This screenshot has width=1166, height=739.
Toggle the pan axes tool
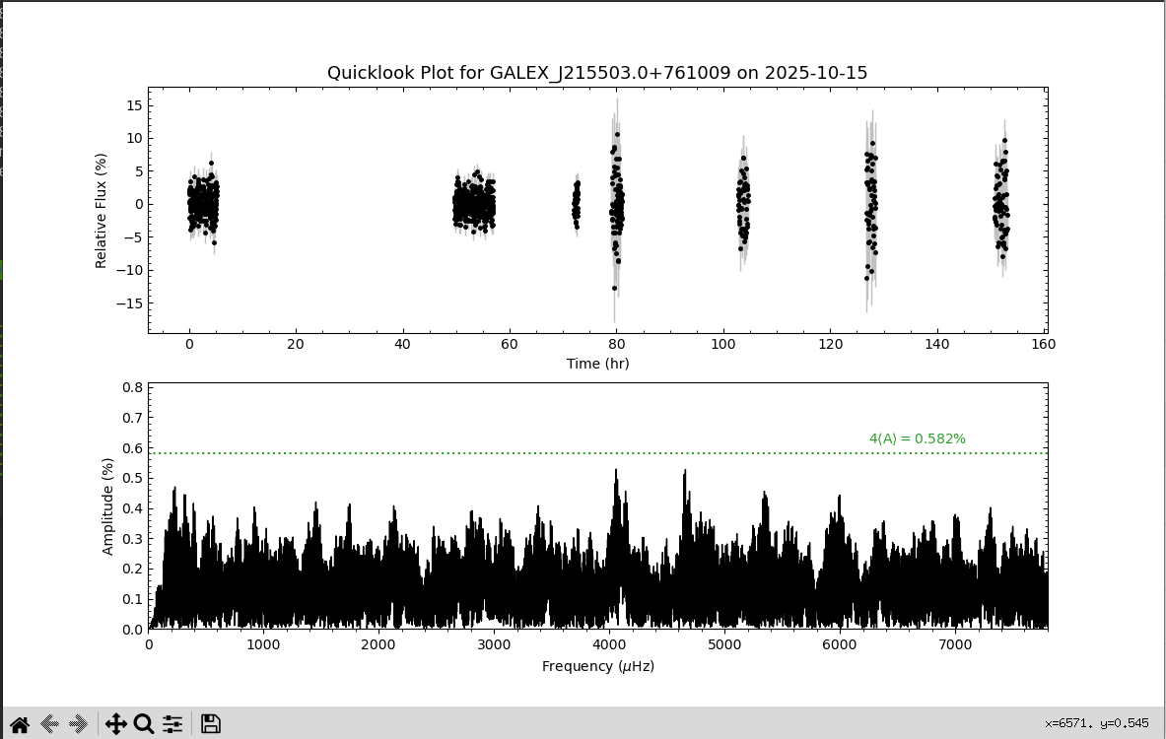pos(115,724)
